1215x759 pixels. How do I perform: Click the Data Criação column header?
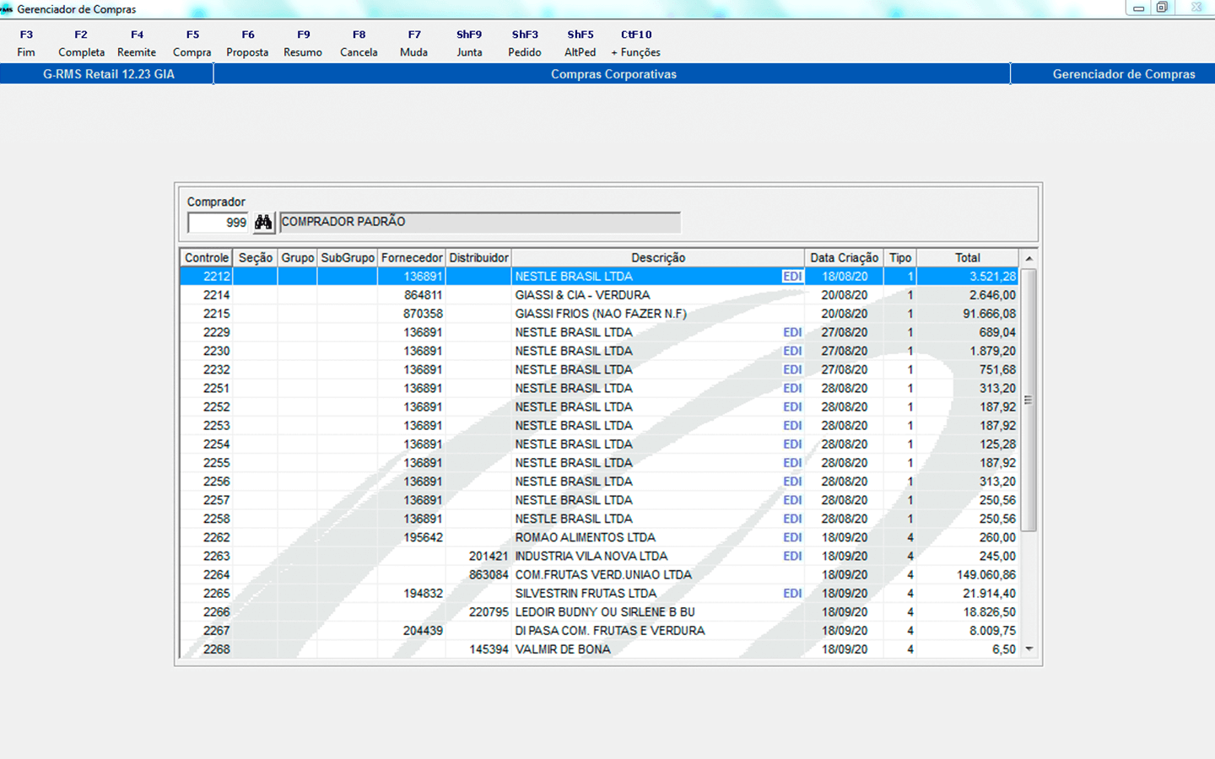(x=844, y=258)
